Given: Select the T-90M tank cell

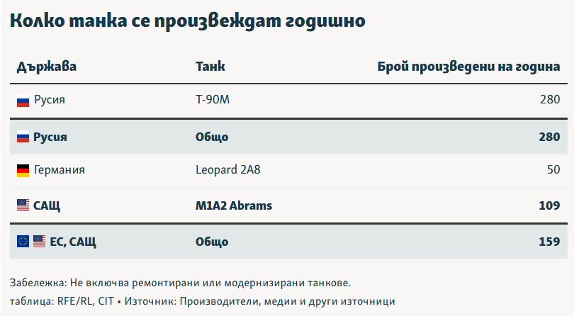Looking at the screenshot, I should (x=213, y=101).
